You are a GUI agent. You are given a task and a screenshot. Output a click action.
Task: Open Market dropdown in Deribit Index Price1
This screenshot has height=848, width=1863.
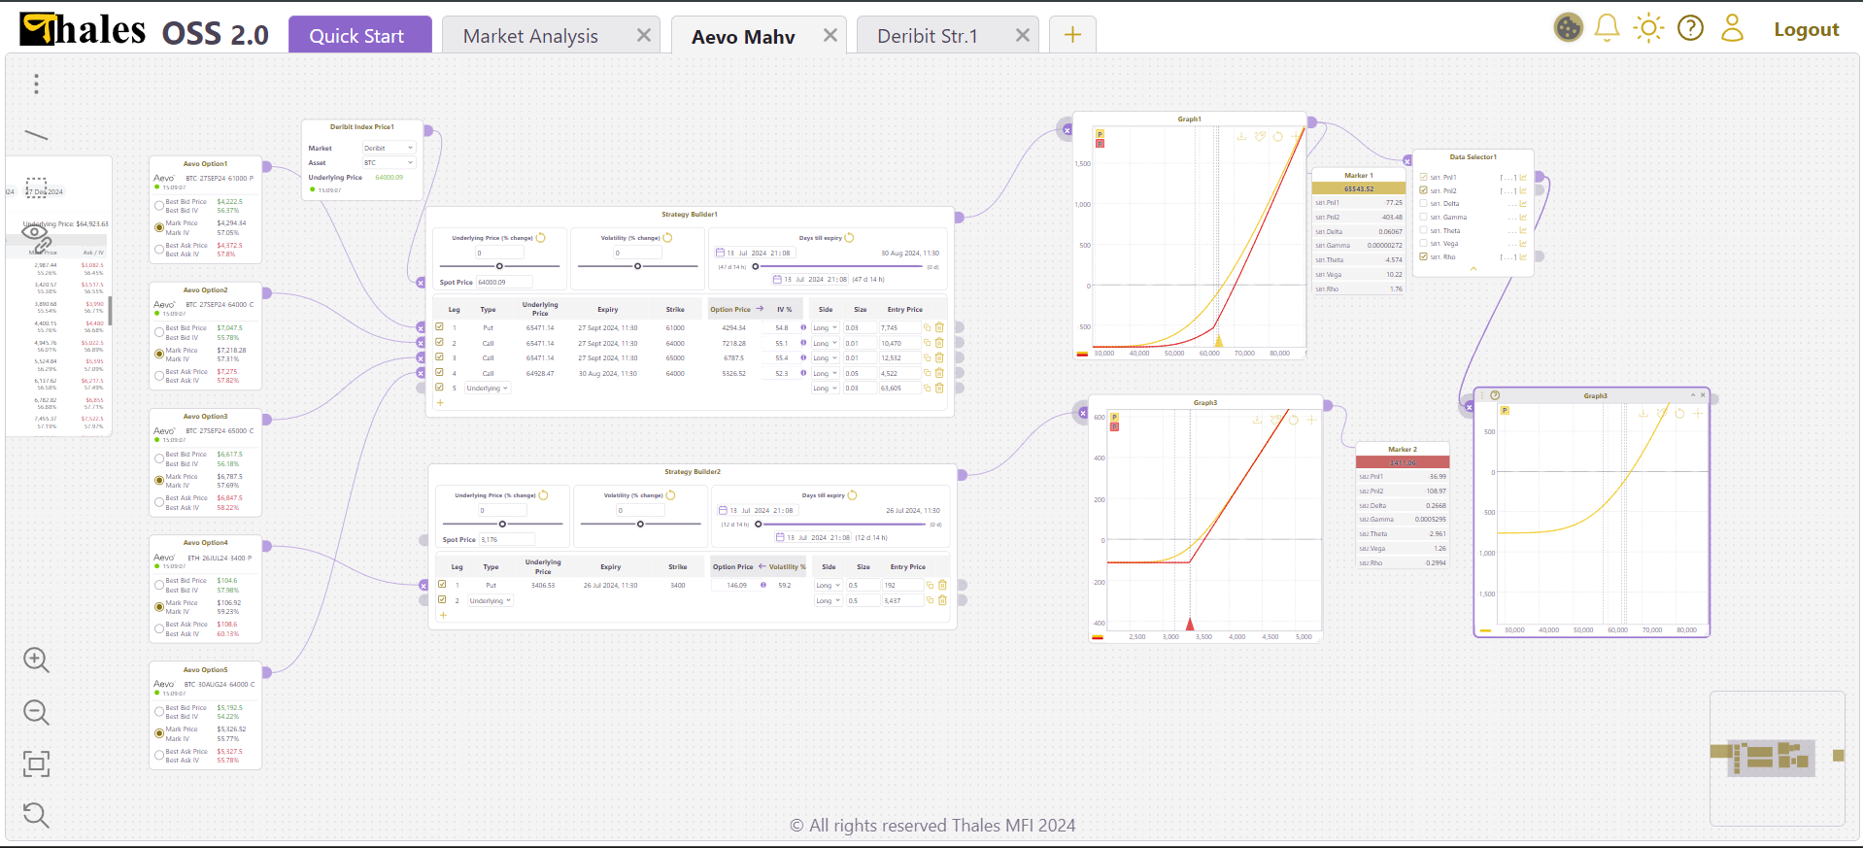coord(389,149)
